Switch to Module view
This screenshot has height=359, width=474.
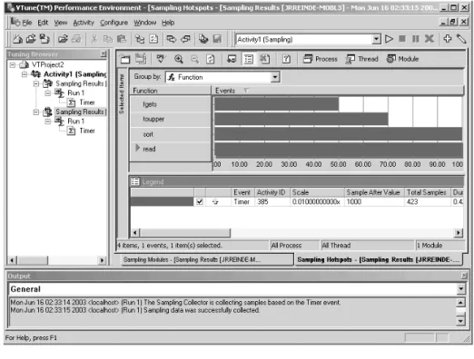tap(402, 59)
